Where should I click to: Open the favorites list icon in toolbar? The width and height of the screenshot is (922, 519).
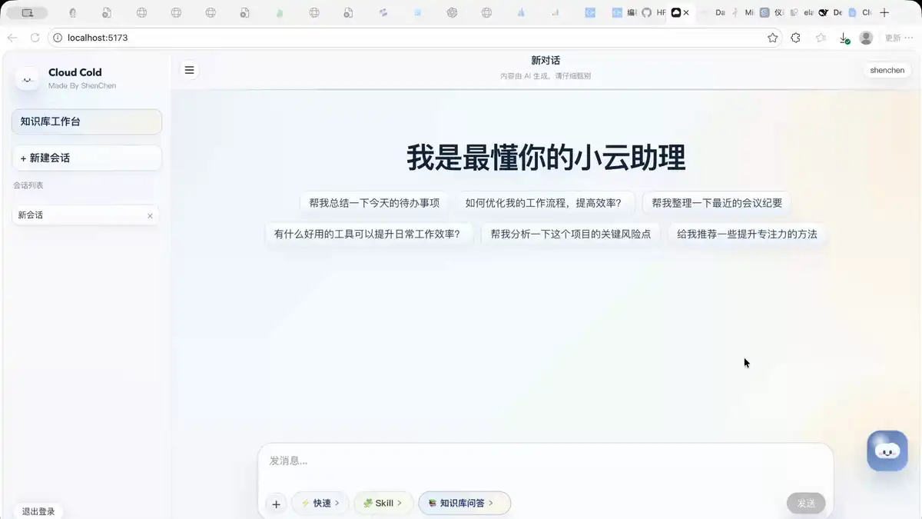click(821, 38)
